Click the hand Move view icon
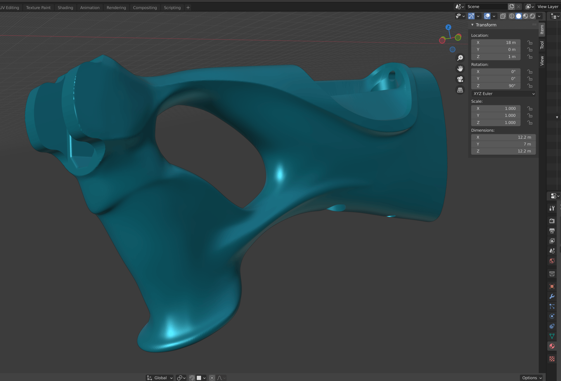This screenshot has width=561, height=381. pos(460,69)
